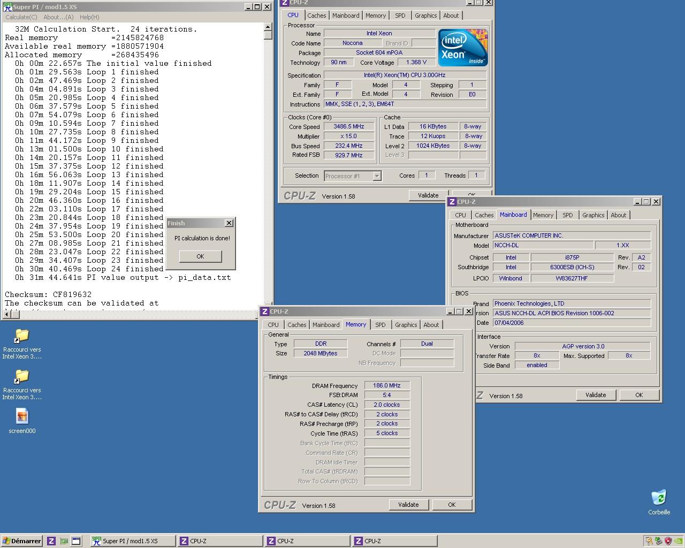Viewport: 685px width, 548px height.
Task: Click Validate in the CPU tab window
Action: click(x=428, y=195)
